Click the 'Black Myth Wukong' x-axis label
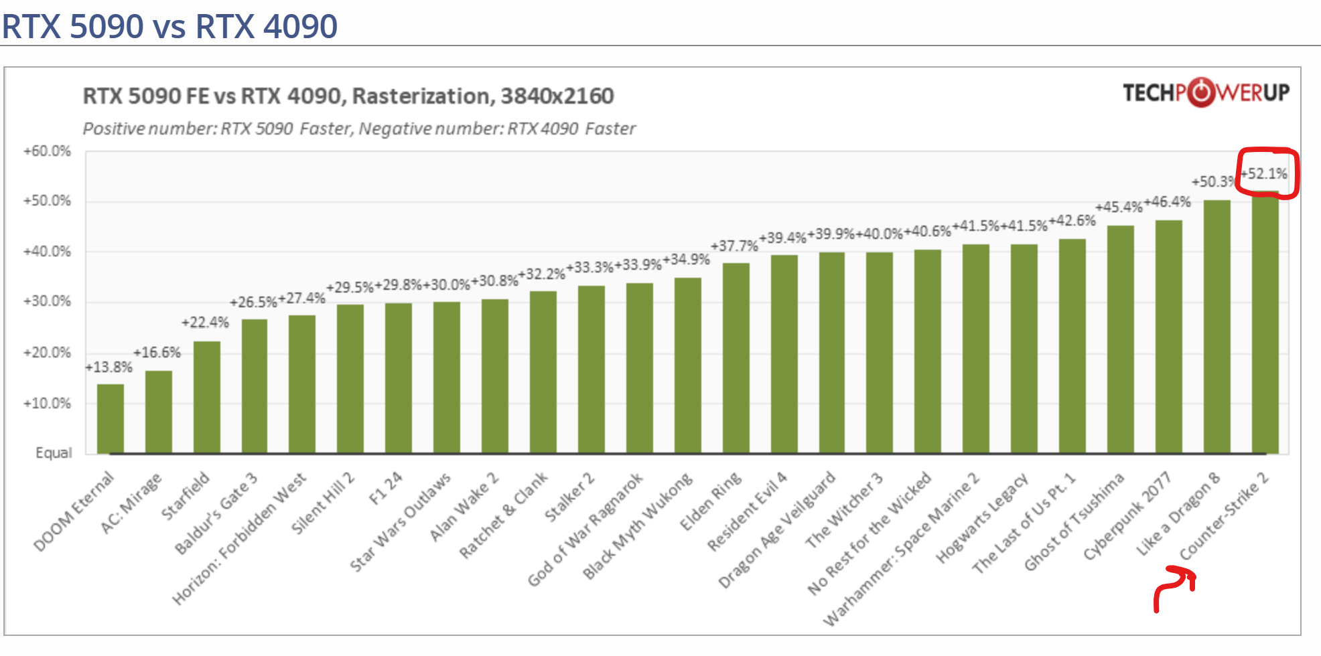This screenshot has height=656, width=1321. [637, 525]
